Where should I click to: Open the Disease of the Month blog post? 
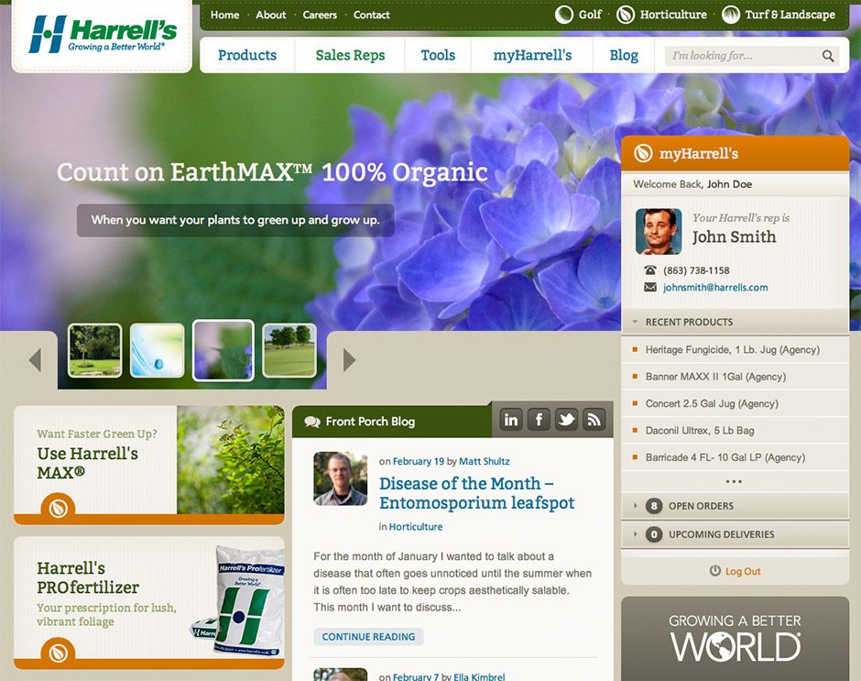click(x=476, y=493)
